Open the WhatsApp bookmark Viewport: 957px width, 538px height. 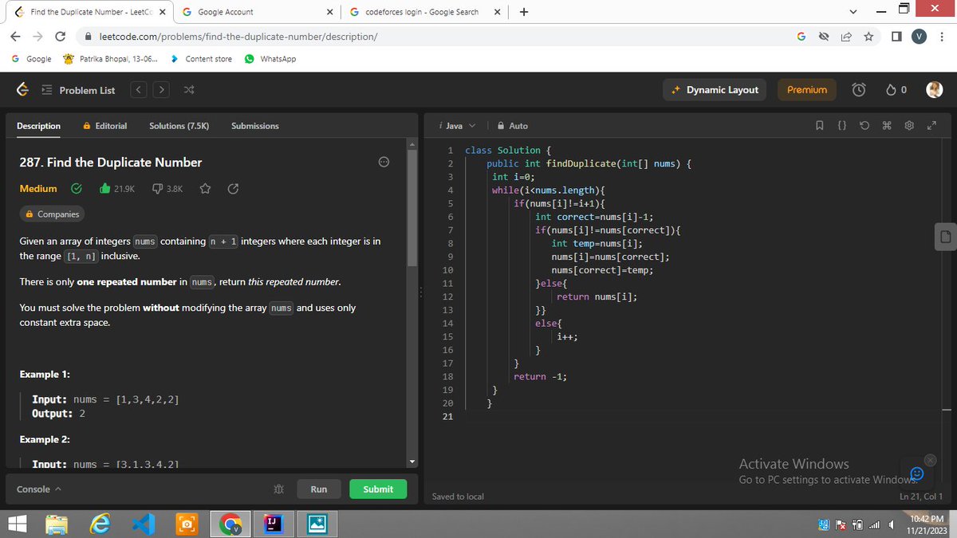tap(270, 59)
